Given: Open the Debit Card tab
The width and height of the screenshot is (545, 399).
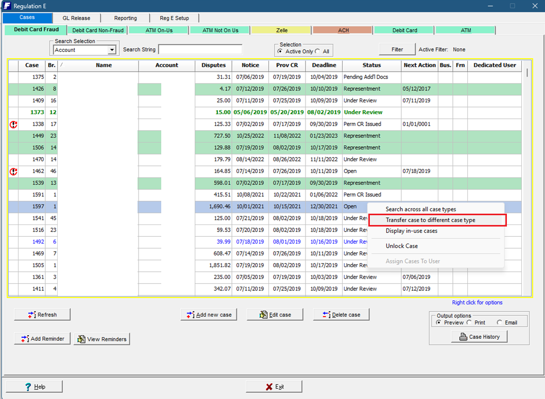Looking at the screenshot, I should click(404, 30).
